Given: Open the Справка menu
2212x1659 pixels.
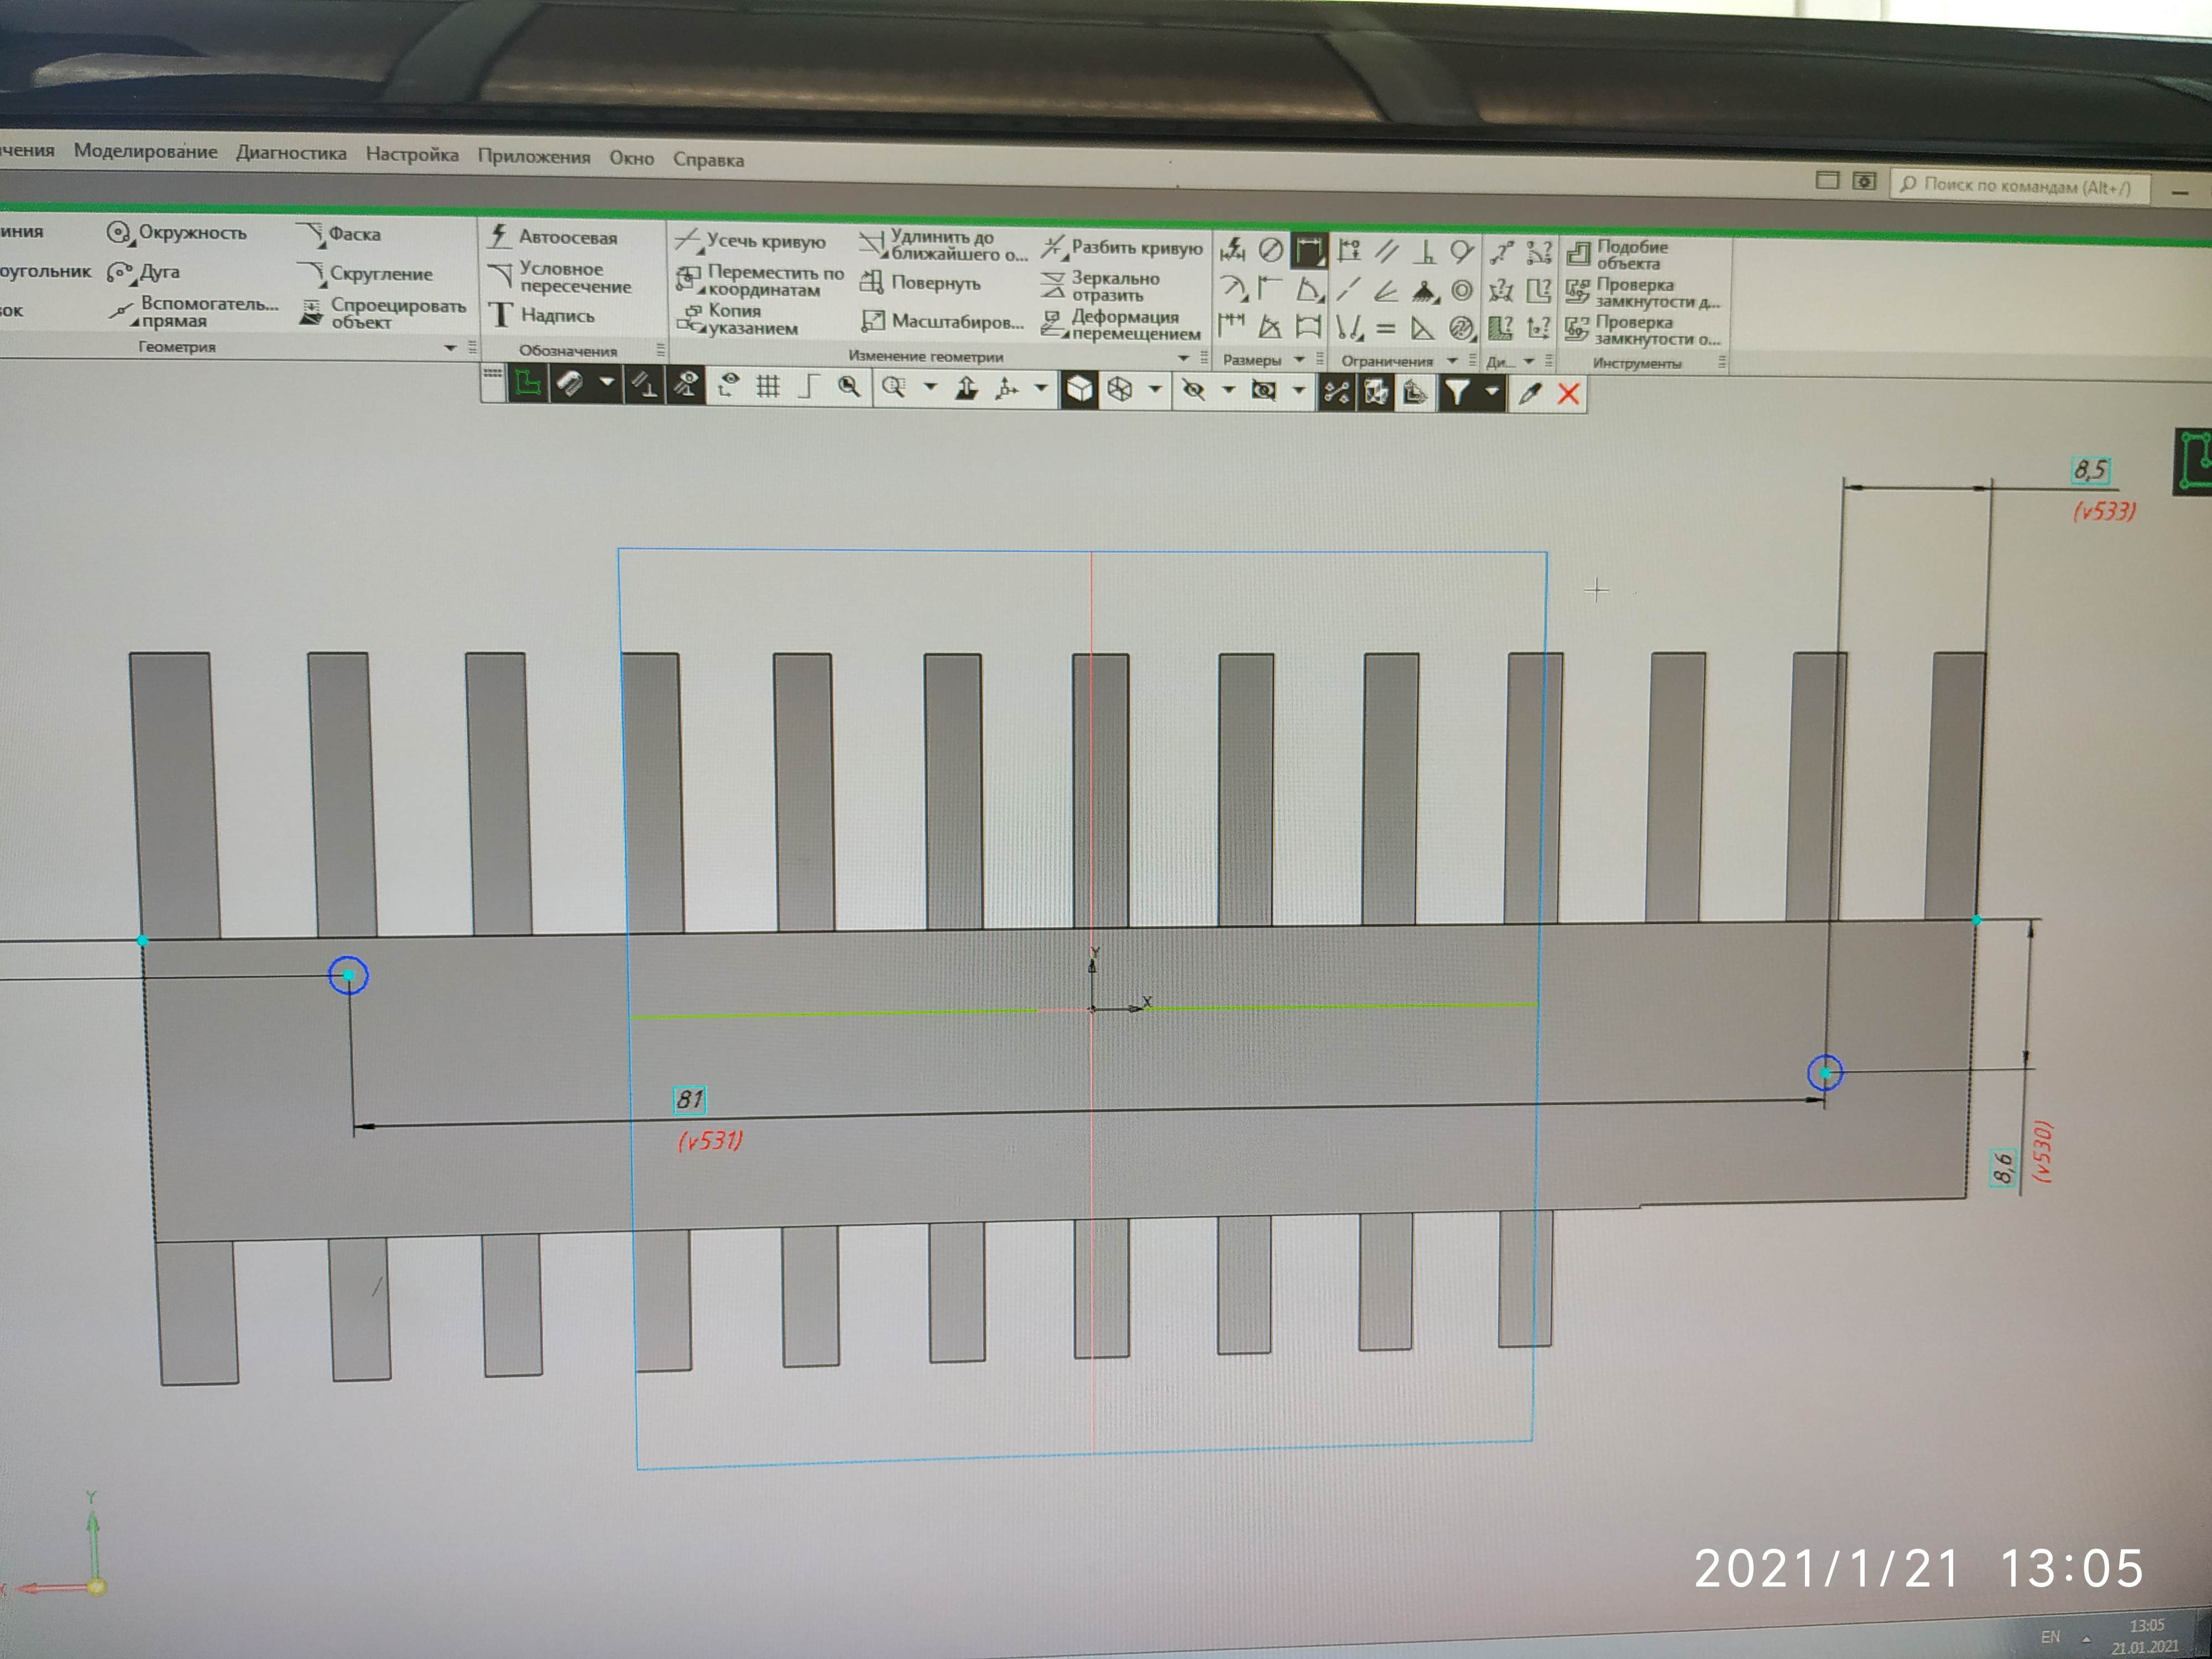Looking at the screenshot, I should click(x=708, y=160).
